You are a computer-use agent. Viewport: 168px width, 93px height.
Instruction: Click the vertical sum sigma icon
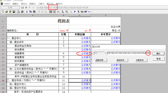[x=66, y=12]
